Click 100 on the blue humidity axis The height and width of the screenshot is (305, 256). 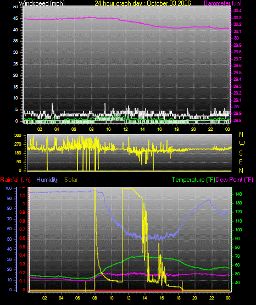pos(9,188)
